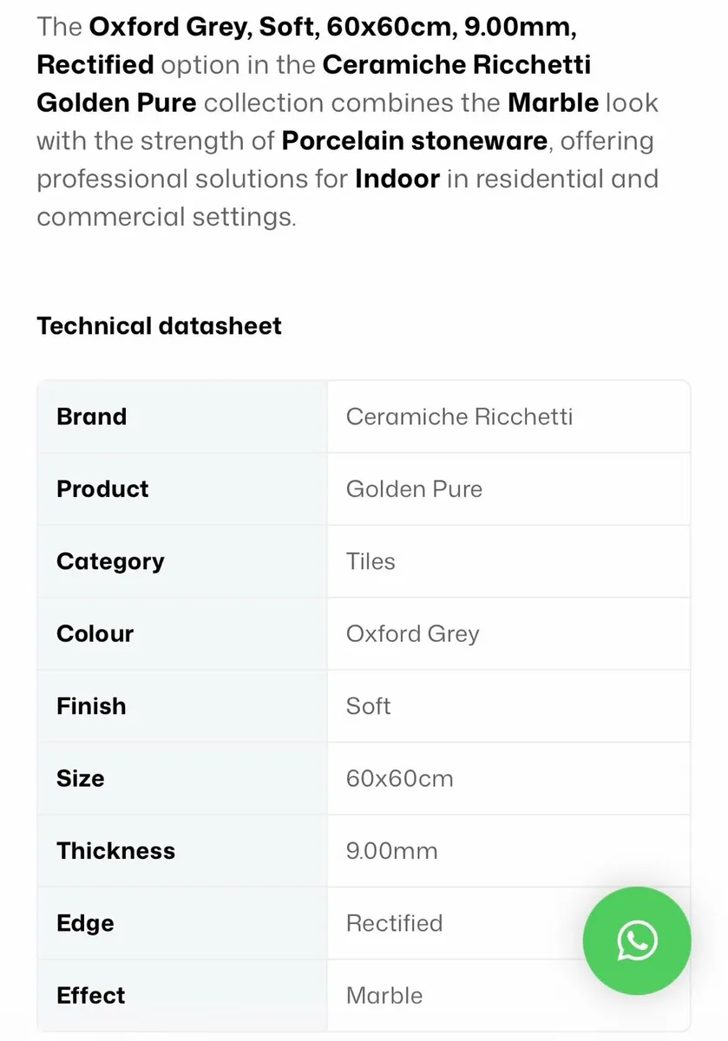Click the Technical datasheet heading
Screen dimensions: 728x1041
click(159, 326)
